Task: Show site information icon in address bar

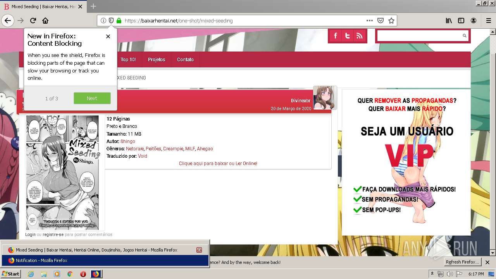Action: tap(103, 21)
